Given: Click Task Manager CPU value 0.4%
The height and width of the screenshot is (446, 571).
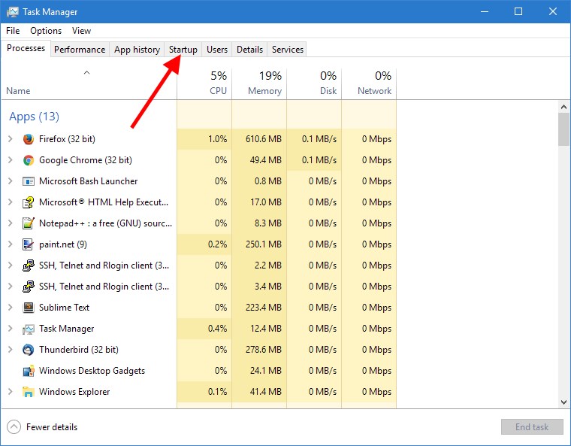Looking at the screenshot, I should 217,329.
